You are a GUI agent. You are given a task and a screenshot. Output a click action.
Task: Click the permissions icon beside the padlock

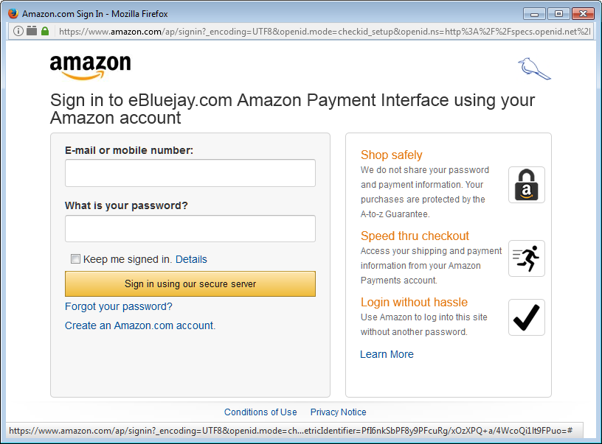click(32, 31)
